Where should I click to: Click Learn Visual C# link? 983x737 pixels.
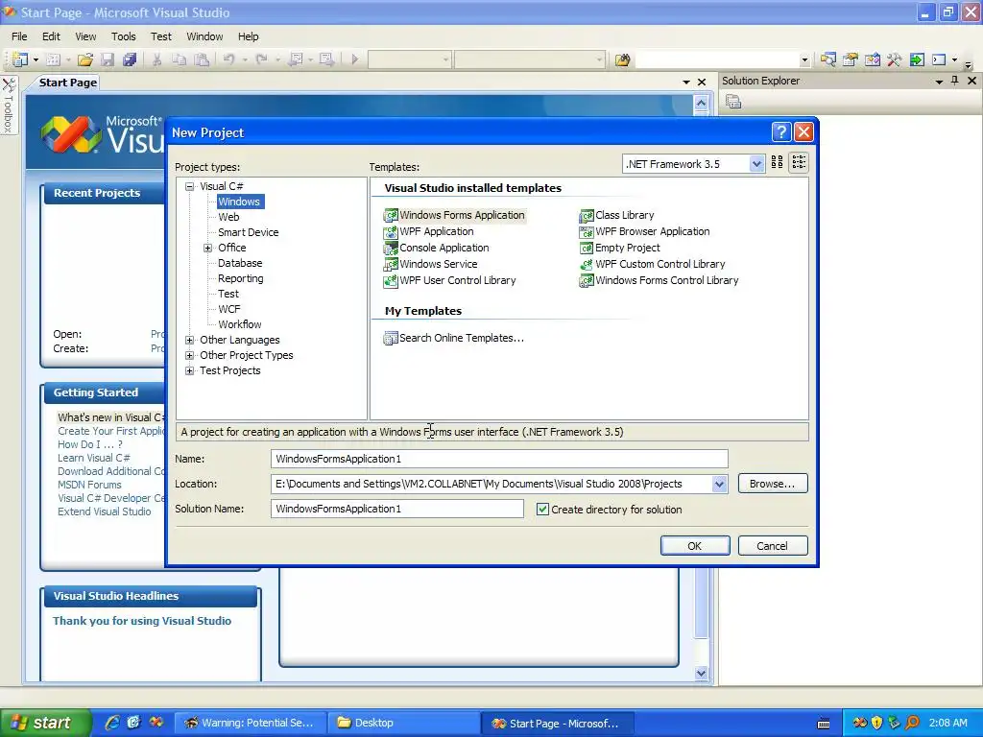click(x=94, y=458)
